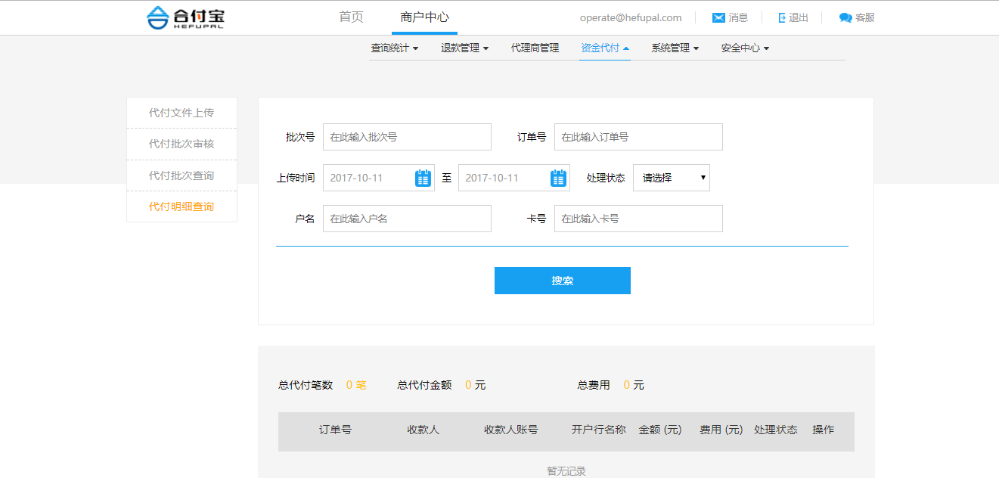Open 代付批次查询 in the sidebar

181,175
